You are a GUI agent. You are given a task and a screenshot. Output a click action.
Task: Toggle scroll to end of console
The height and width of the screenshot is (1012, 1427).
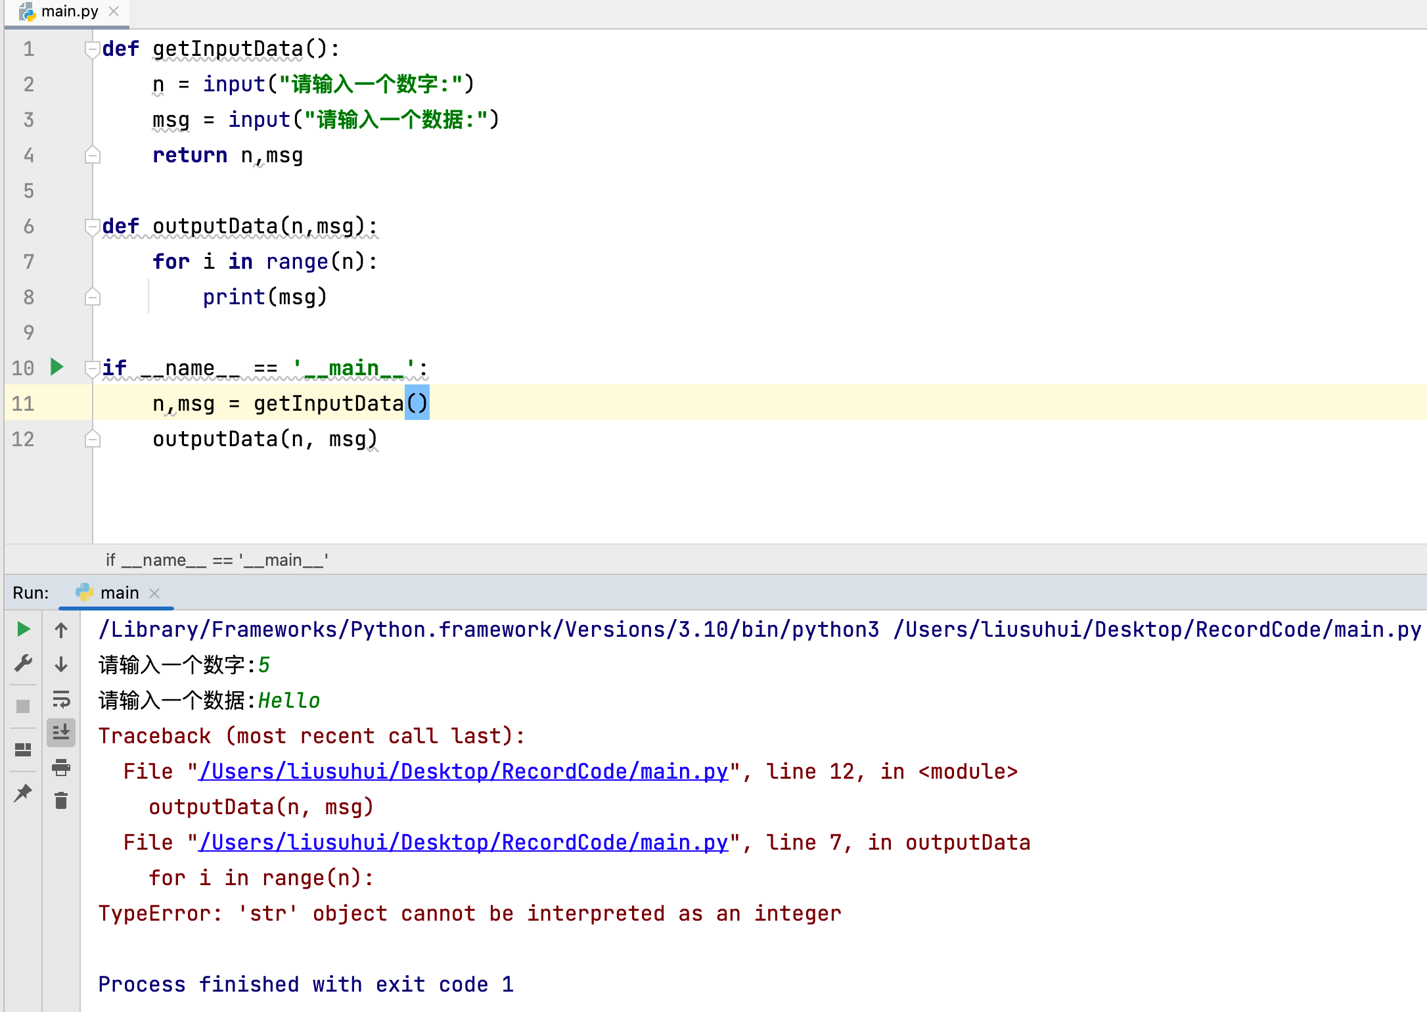point(61,732)
